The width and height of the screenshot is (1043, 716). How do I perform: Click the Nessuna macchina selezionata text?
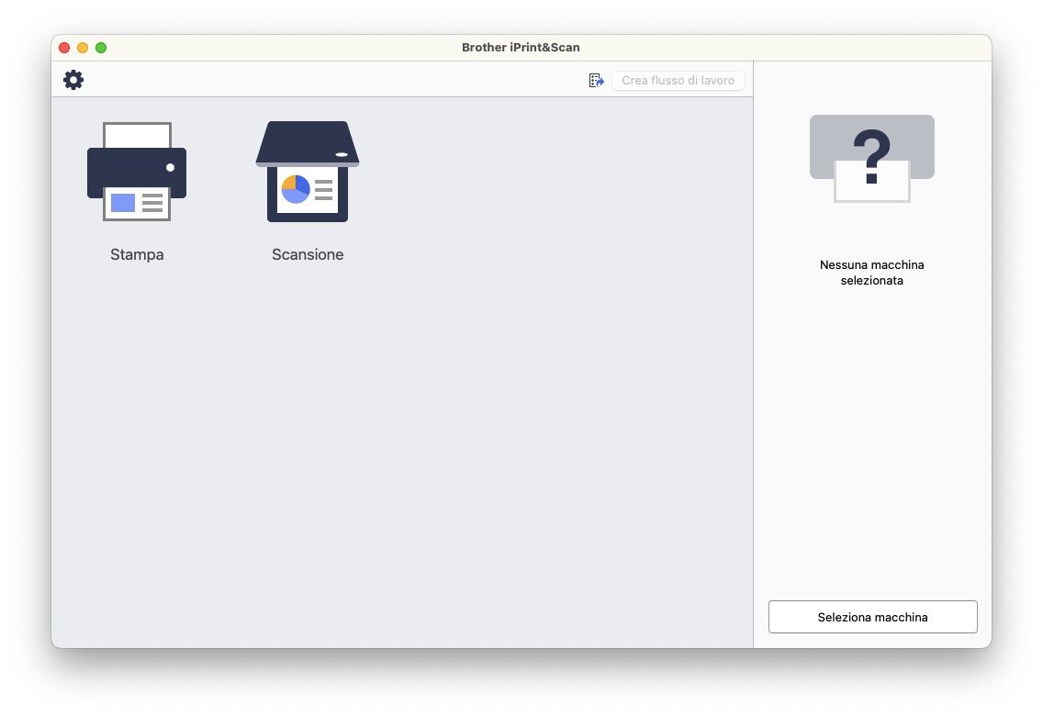coord(871,273)
